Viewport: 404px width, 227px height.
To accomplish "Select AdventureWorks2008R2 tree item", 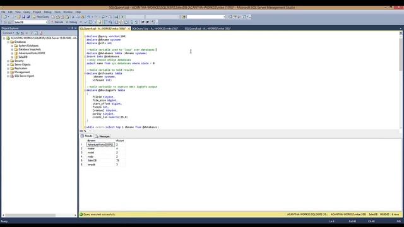I will click(32, 53).
